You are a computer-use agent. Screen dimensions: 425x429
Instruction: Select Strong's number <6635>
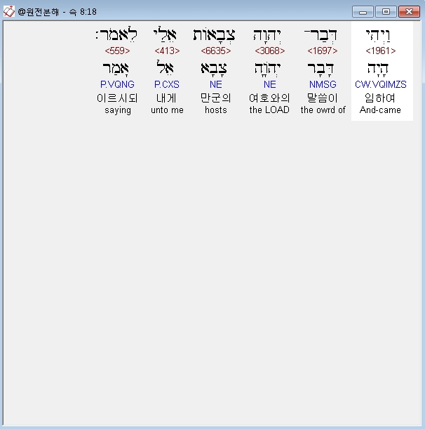click(216, 51)
